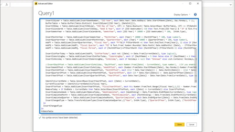Click the 'Query1' heading
This screenshot has width=235, height=132.
(46, 13)
